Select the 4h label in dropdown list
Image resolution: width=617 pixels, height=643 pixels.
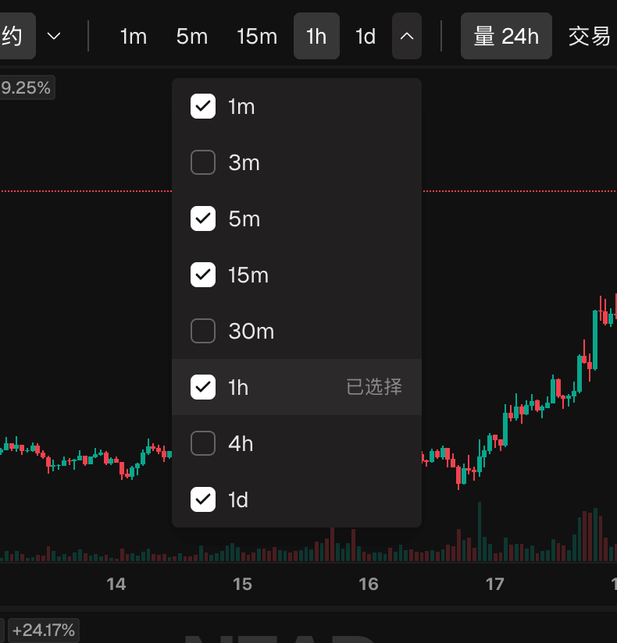coord(241,444)
